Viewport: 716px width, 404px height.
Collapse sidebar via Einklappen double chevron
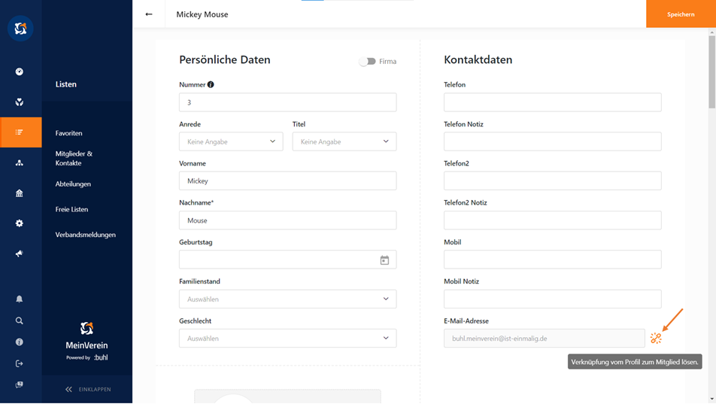click(68, 390)
